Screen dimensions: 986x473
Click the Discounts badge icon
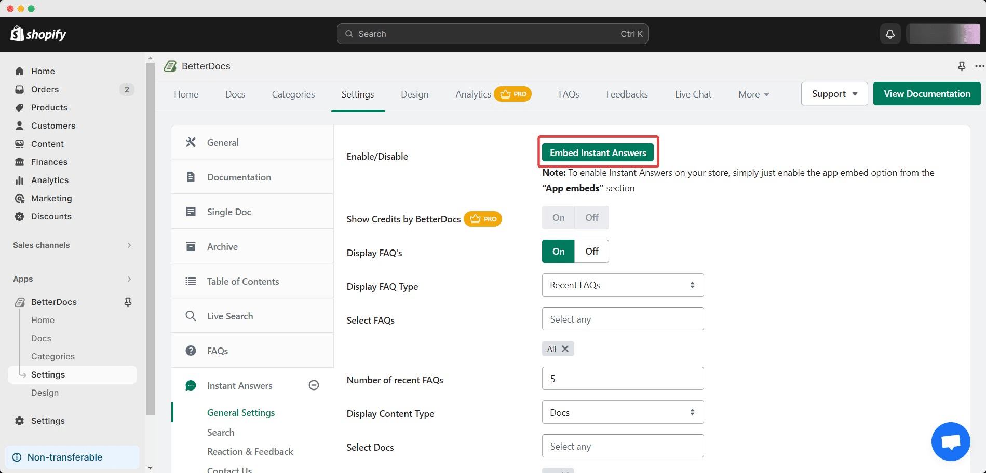coord(20,216)
